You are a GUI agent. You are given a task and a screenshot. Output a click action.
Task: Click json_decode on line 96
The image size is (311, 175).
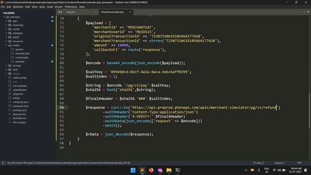(117, 134)
